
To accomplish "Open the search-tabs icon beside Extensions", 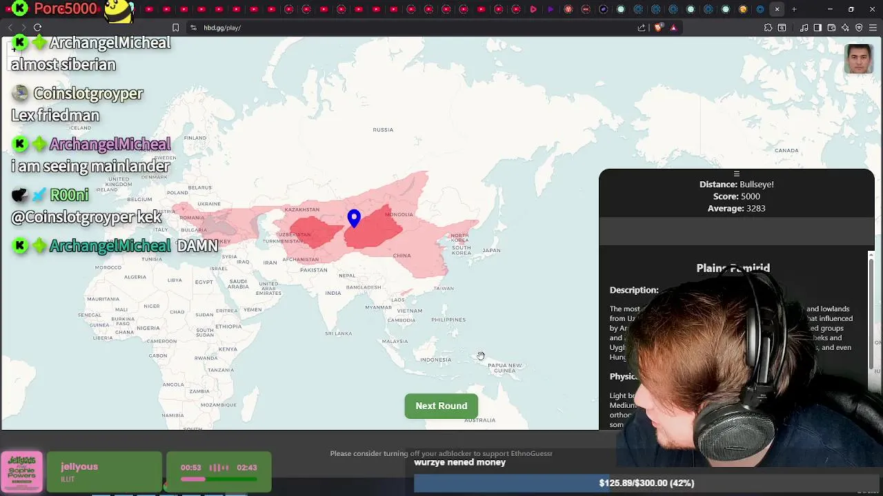I will pos(782,28).
